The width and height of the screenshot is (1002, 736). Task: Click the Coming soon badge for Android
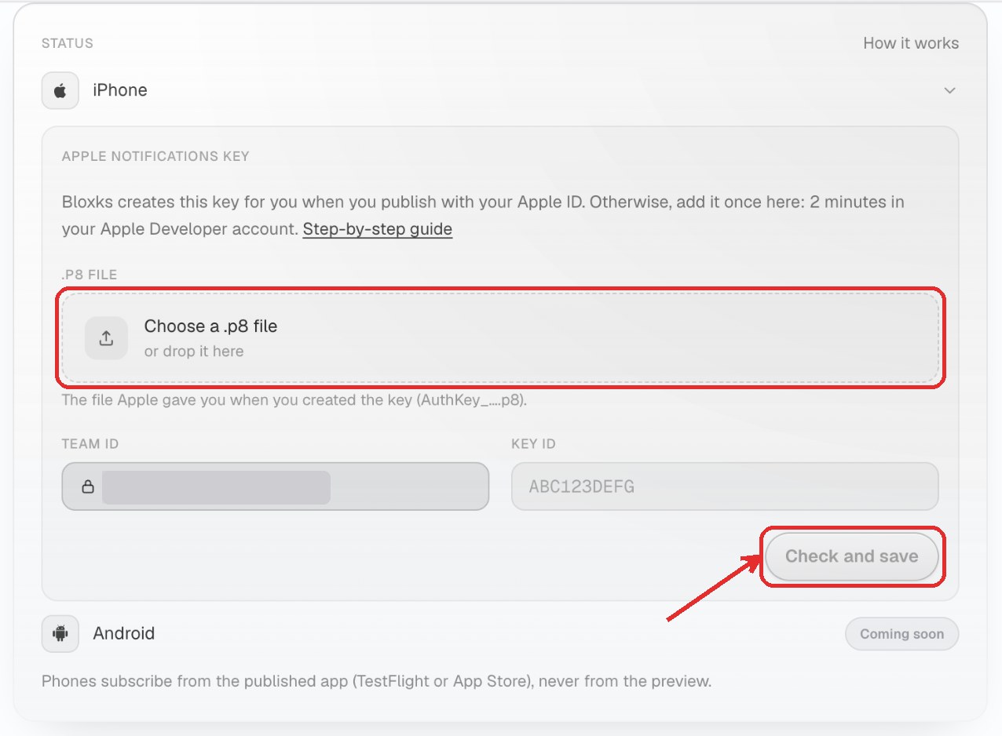click(901, 634)
